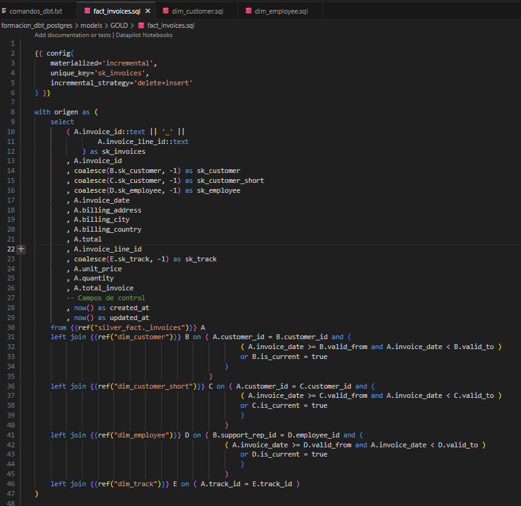Screen dimensions: 521x506
Task: Click the plus icon beside line 22
Action: click(22, 249)
